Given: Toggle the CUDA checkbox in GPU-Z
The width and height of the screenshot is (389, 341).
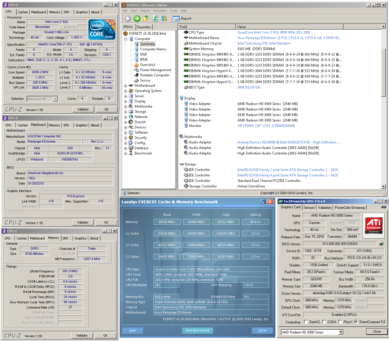Looking at the screenshot, I should click(x=324, y=322).
